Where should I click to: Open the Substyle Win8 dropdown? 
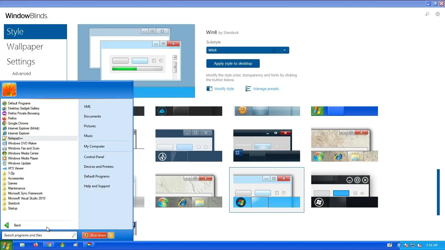coord(248,50)
